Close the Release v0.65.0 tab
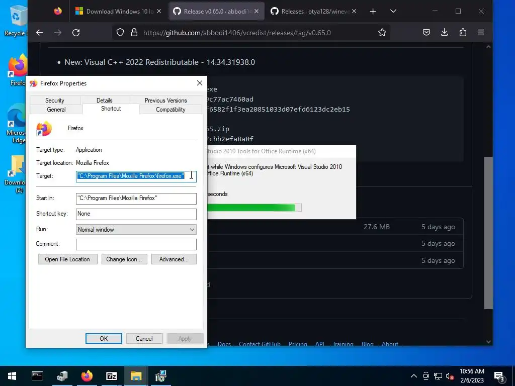 (x=256, y=11)
